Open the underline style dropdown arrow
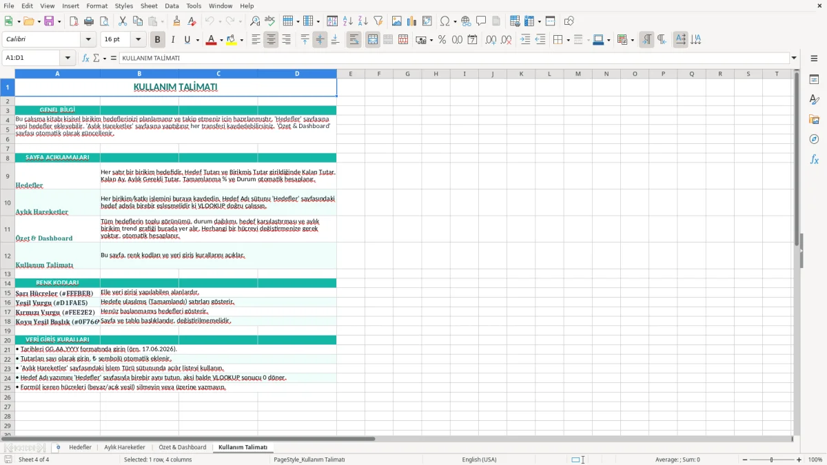The height and width of the screenshot is (465, 827). point(197,40)
